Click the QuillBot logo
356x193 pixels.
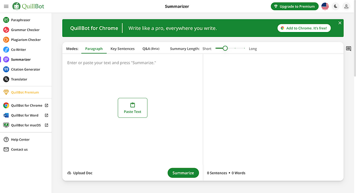click(x=28, y=6)
